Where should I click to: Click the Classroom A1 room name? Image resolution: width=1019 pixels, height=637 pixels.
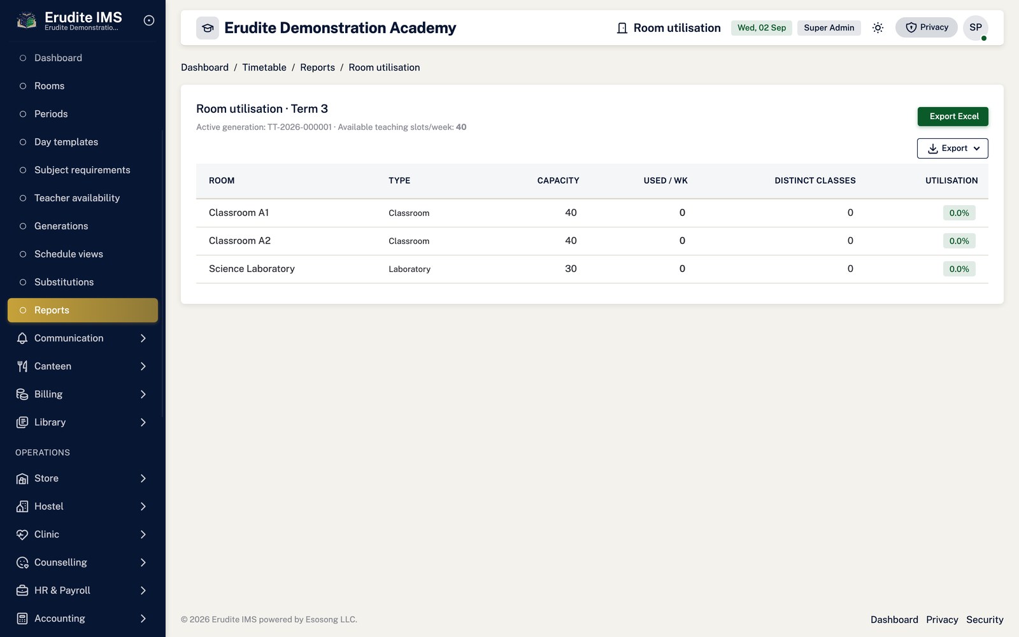[x=239, y=213]
